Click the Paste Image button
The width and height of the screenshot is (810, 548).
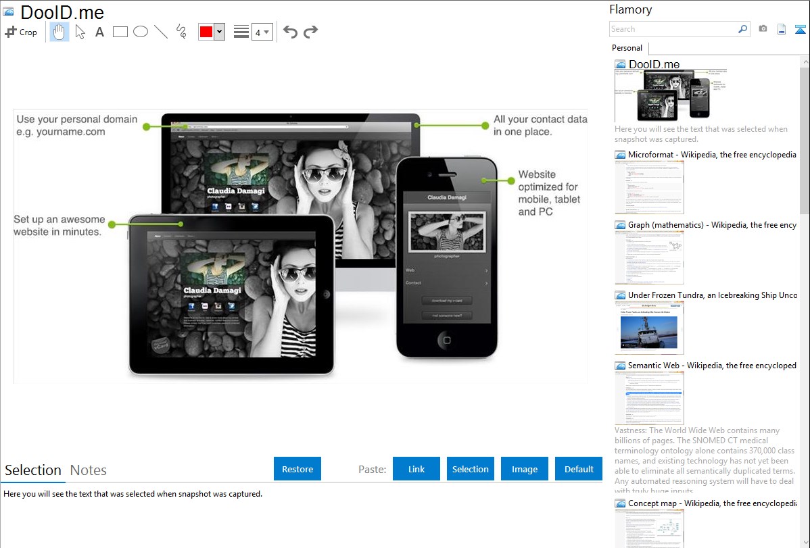[x=524, y=469]
